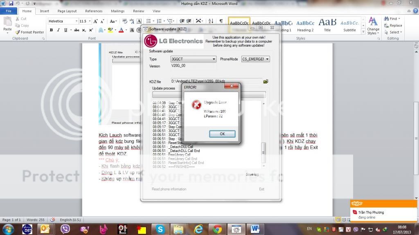Expand PhoneMode dropdown CS_EMERGENCY
Viewport: 419px width, 235px height.
pyautogui.click(x=256, y=59)
